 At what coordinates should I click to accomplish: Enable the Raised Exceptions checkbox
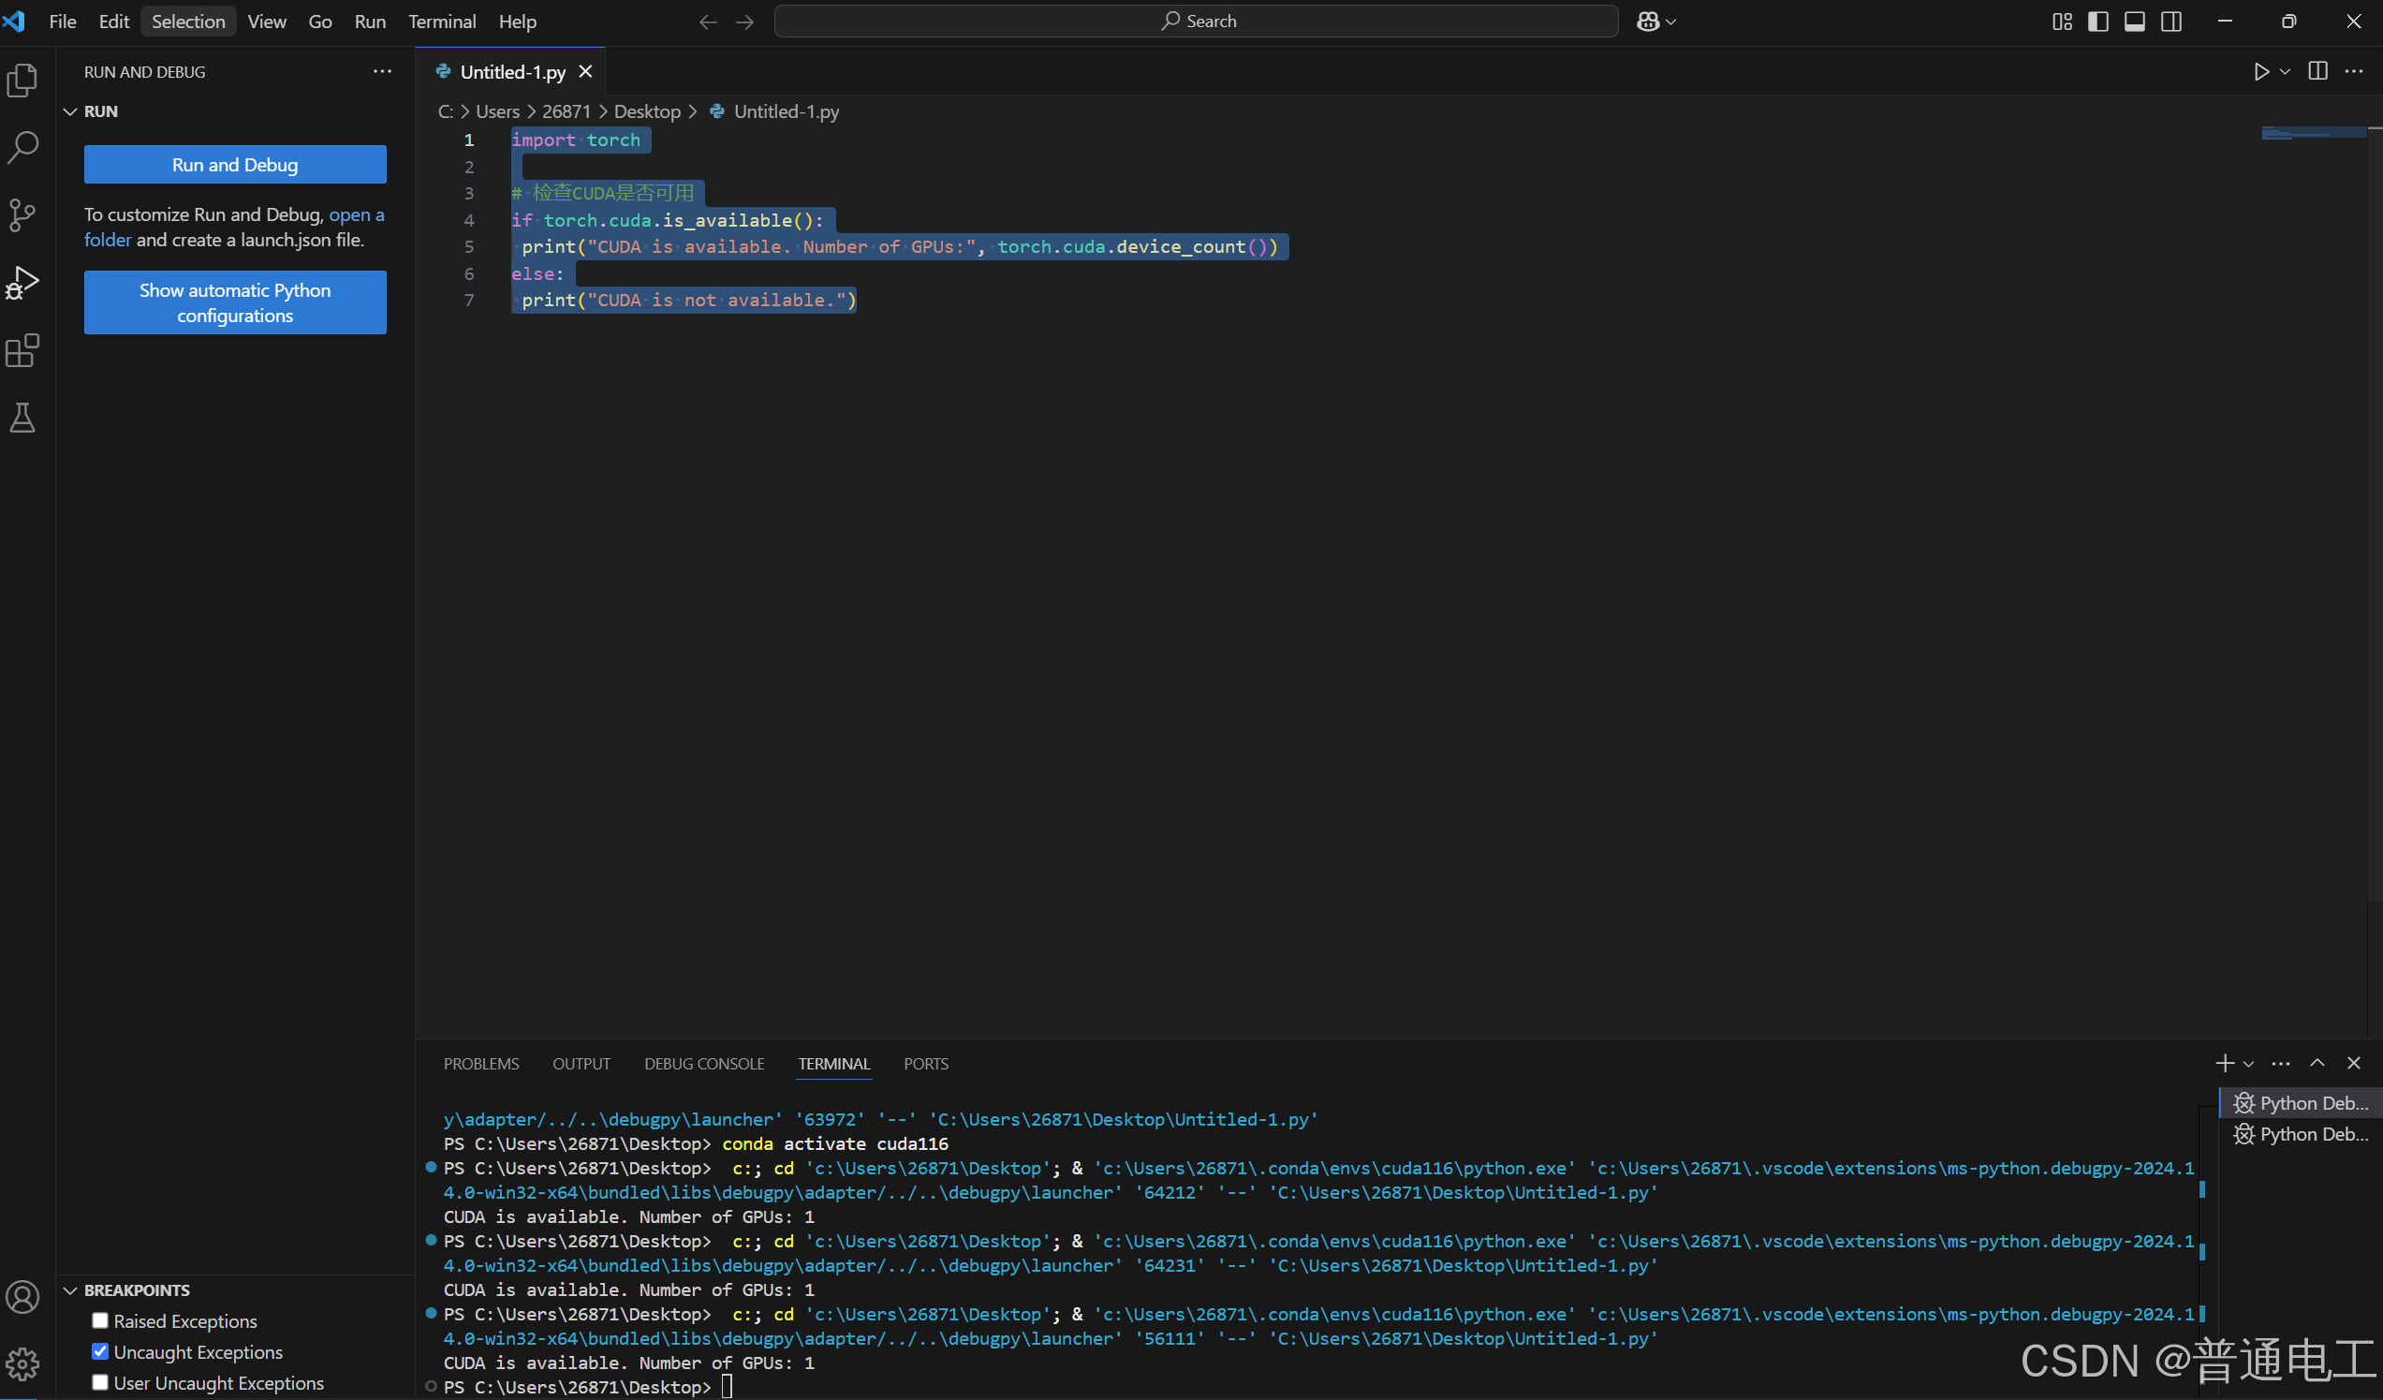99,1320
